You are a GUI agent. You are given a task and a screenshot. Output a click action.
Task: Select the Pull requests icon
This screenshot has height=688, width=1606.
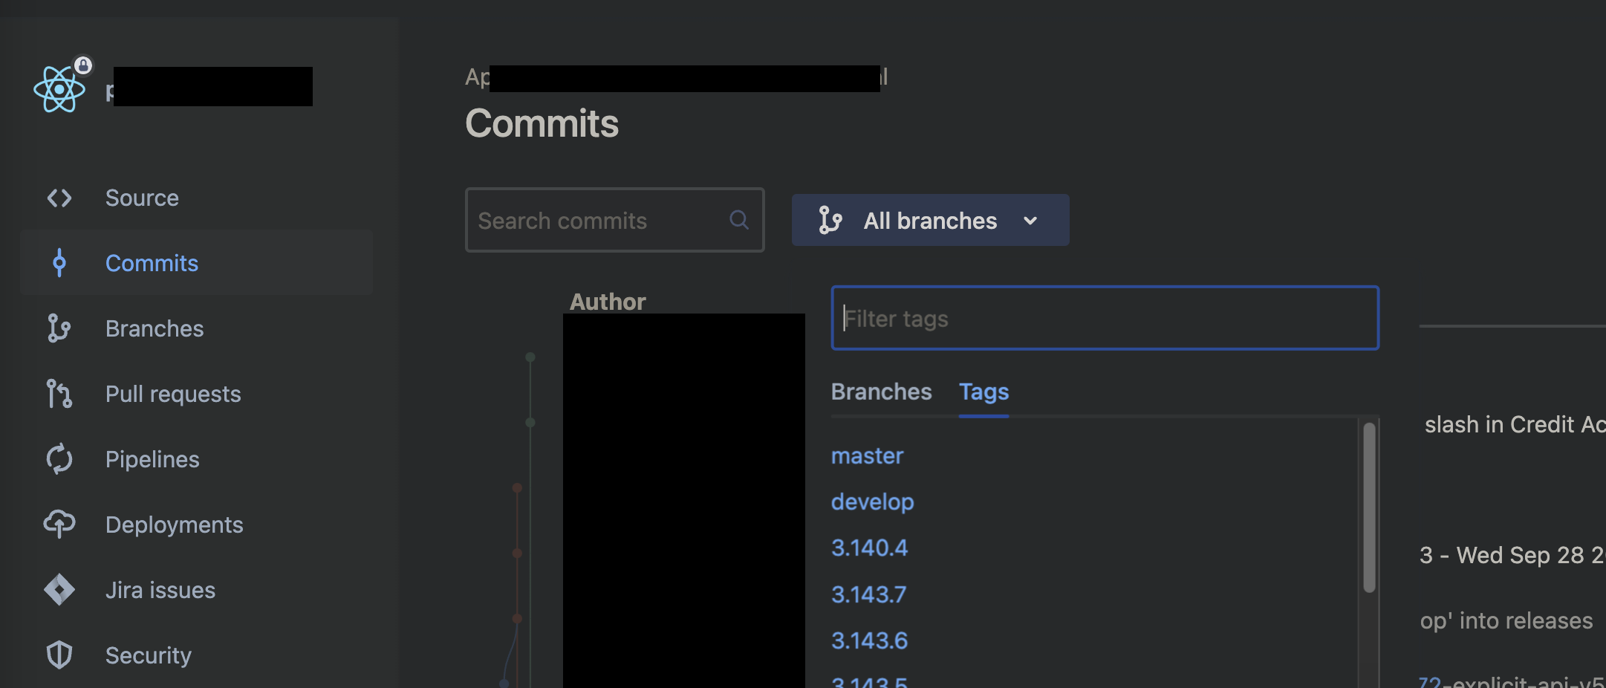tap(59, 393)
